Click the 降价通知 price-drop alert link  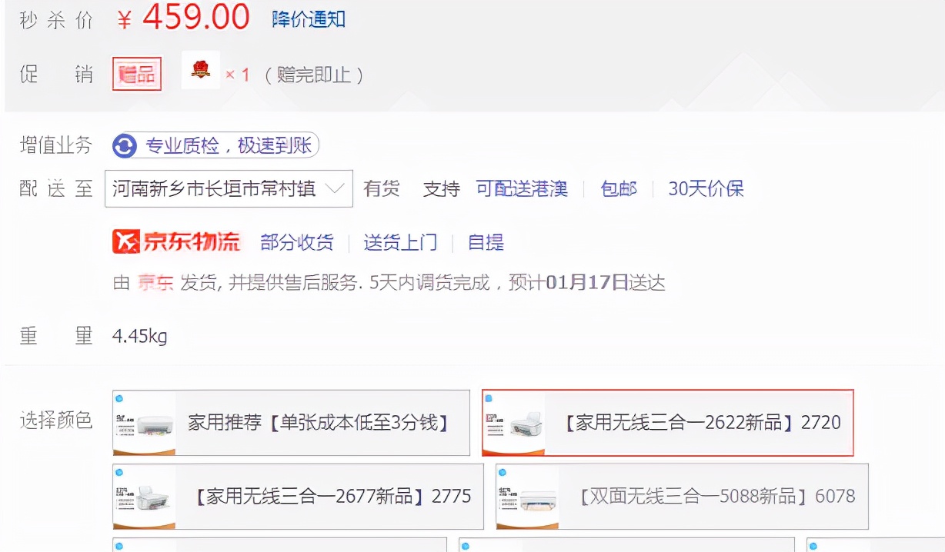pos(306,18)
